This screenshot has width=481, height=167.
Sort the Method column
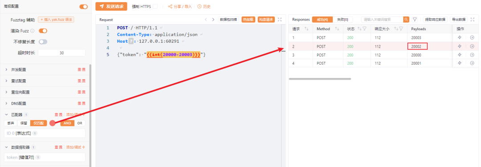337,29
